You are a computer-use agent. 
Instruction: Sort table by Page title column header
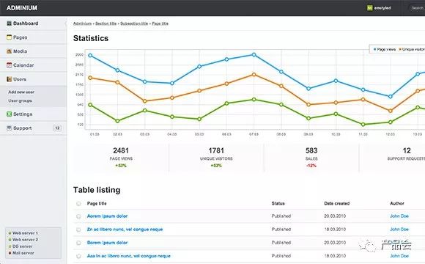pos(97,203)
